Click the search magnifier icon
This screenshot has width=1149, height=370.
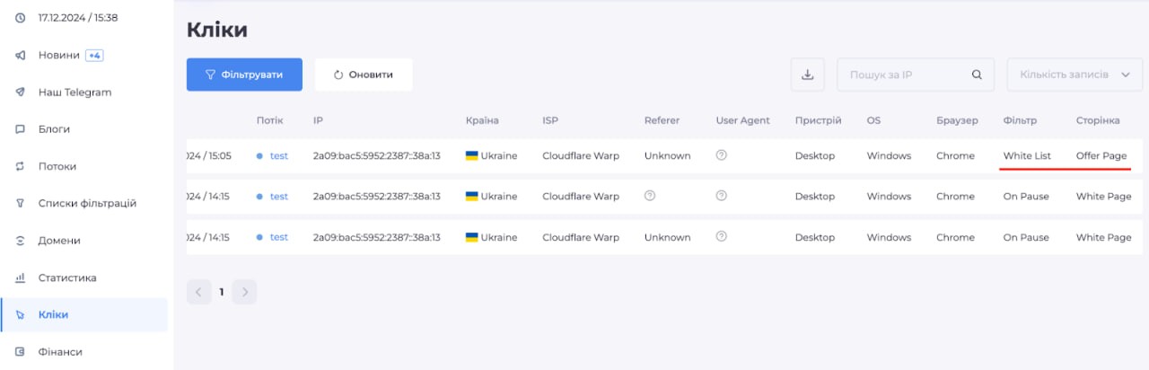click(977, 75)
